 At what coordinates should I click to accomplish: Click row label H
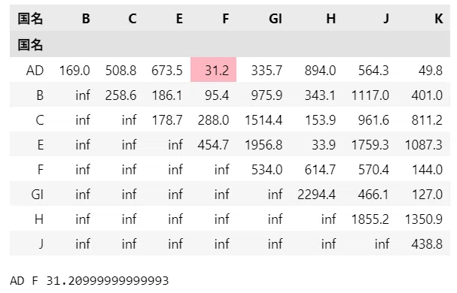click(39, 219)
